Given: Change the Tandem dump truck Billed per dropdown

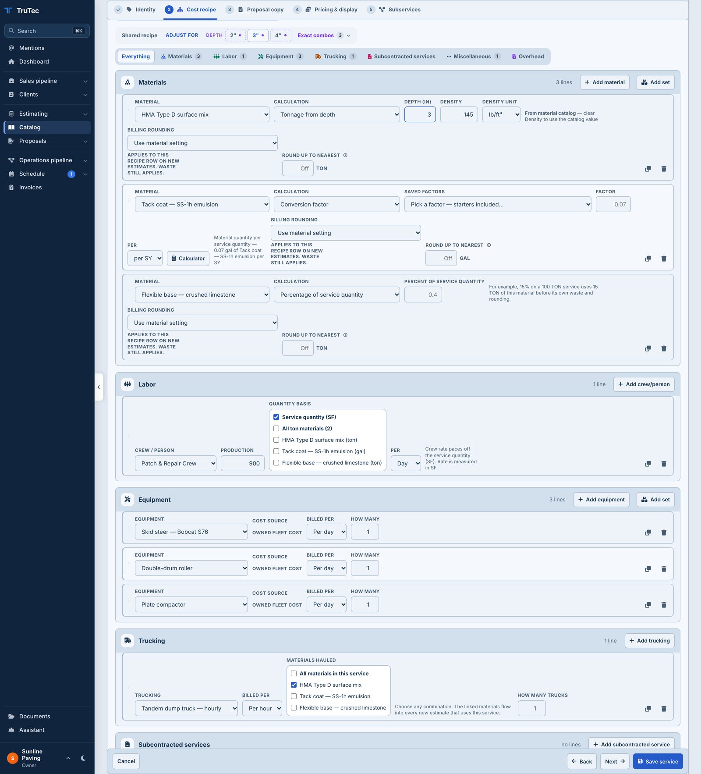Looking at the screenshot, I should pos(262,708).
